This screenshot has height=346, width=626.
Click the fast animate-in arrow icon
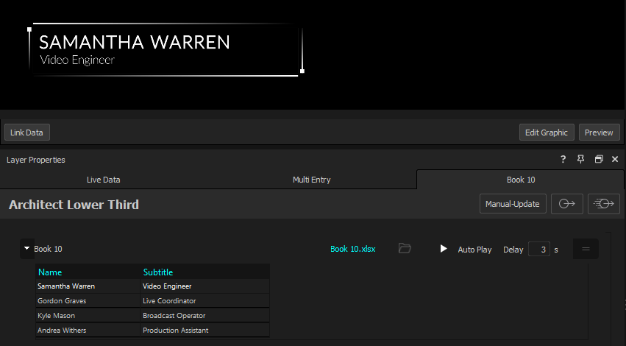(604, 204)
